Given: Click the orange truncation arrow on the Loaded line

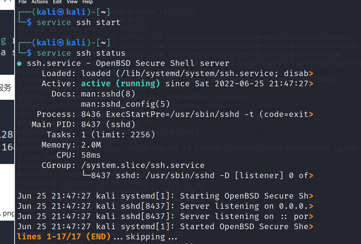Looking at the screenshot, I should click(x=311, y=73).
